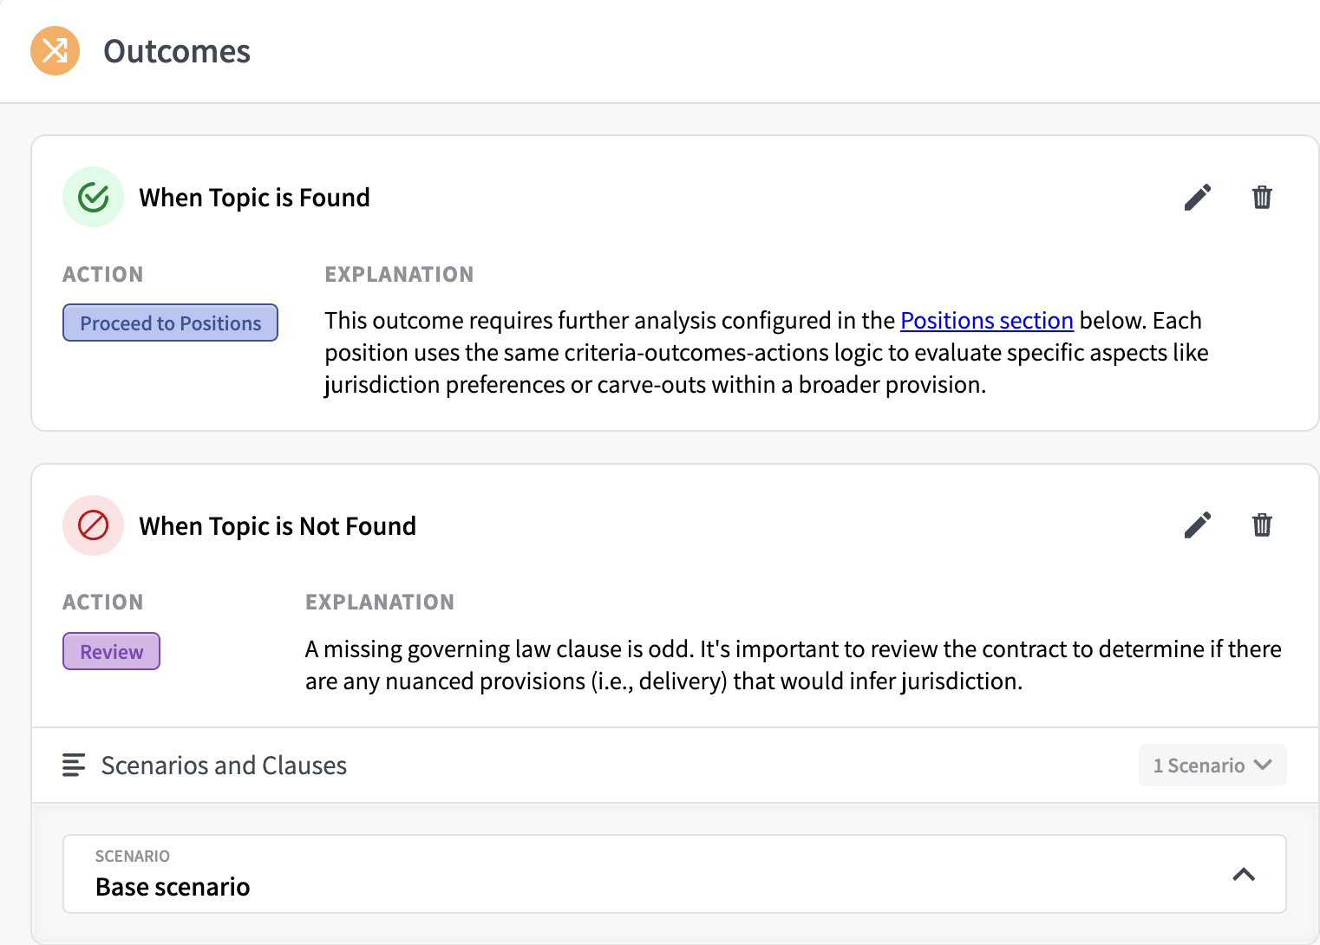The image size is (1320, 945).
Task: Click the Scenarios and Clauses label
Action: 224,766
